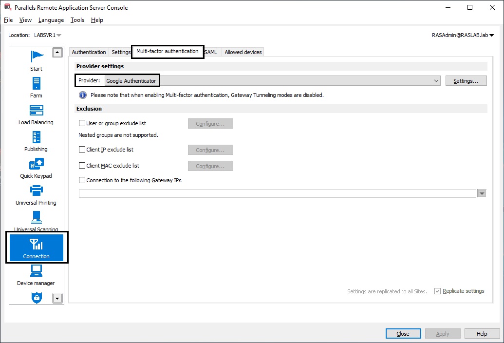Open the Tools menu

(77, 20)
